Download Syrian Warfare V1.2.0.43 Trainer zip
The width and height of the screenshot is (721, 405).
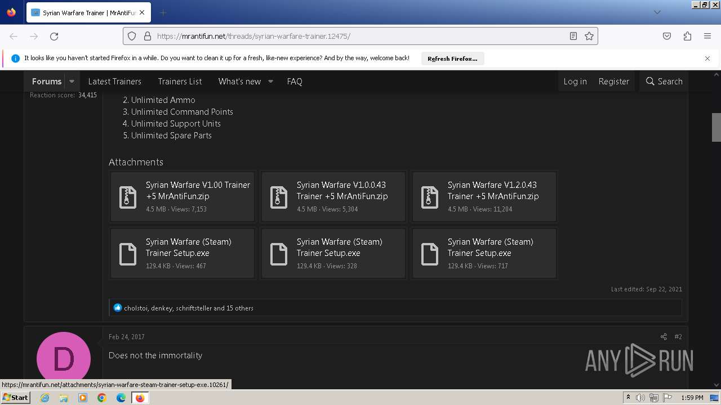tap(493, 191)
